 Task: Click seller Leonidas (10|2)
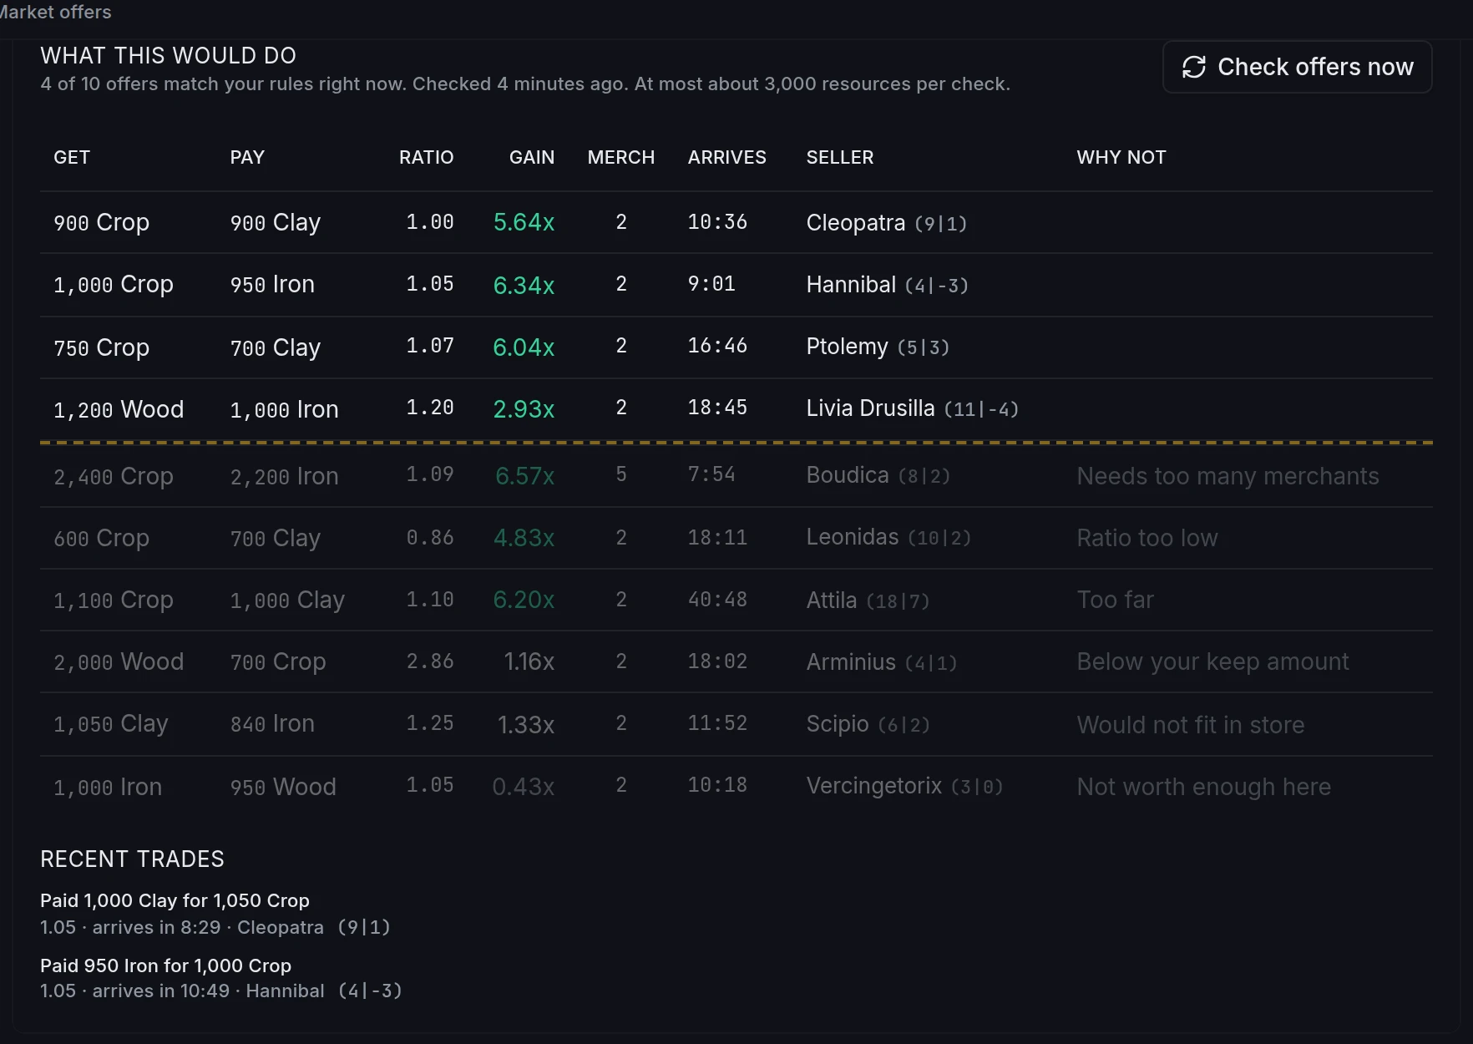(888, 537)
